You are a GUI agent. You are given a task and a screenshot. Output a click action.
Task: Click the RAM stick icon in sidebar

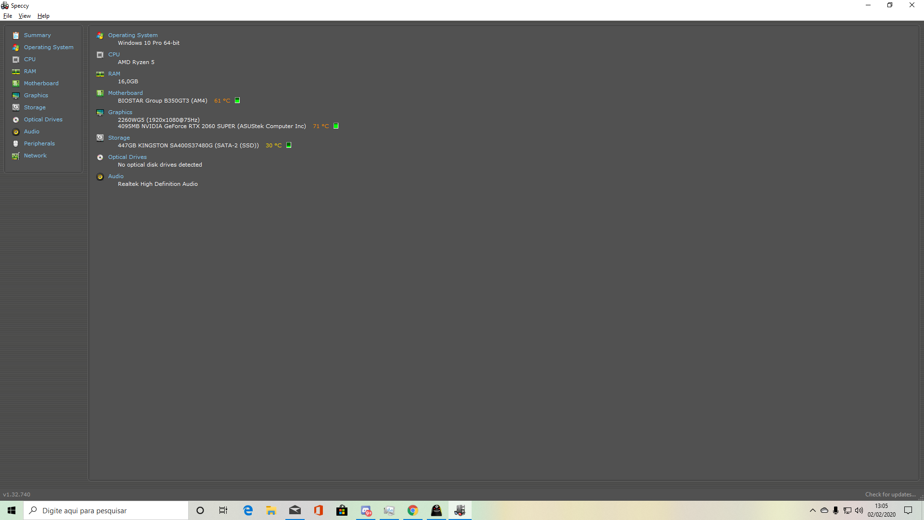pos(16,72)
